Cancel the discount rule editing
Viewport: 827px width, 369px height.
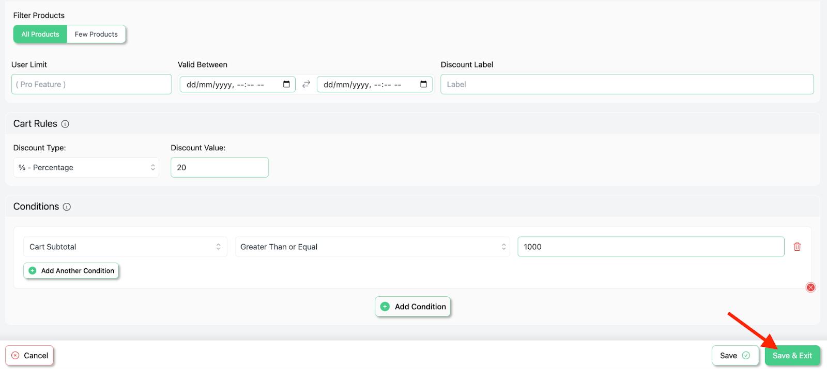(29, 356)
